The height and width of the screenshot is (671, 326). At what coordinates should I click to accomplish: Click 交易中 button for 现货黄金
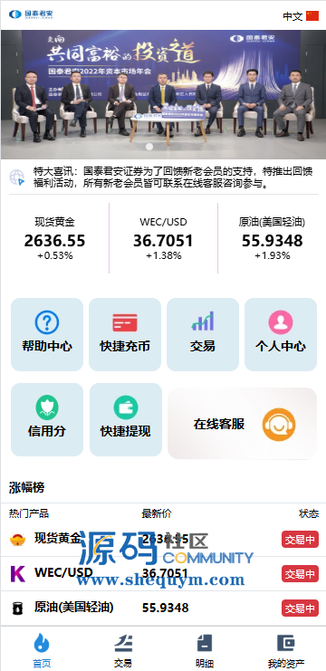point(300,539)
